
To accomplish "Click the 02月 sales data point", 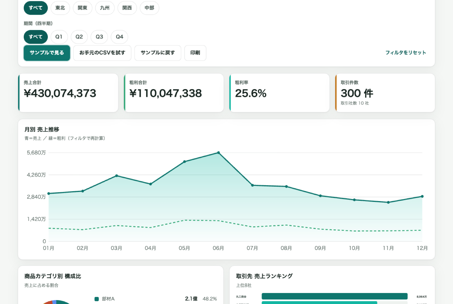I will (83, 191).
